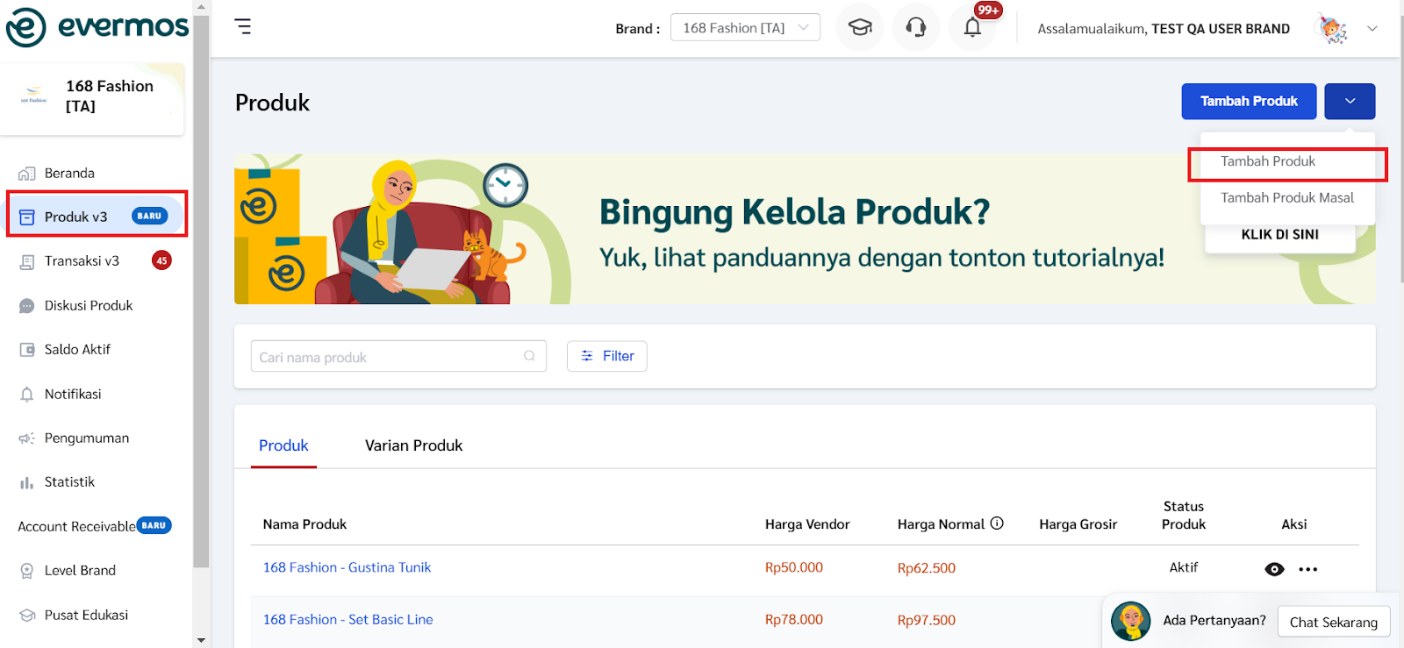This screenshot has width=1404, height=648.
Task: Click the Rp78.000 vendor price cell
Action: 794,619
